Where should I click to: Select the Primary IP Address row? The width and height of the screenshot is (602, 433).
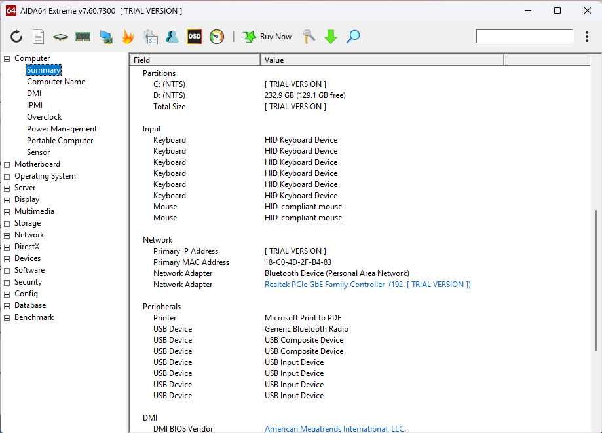[360, 251]
